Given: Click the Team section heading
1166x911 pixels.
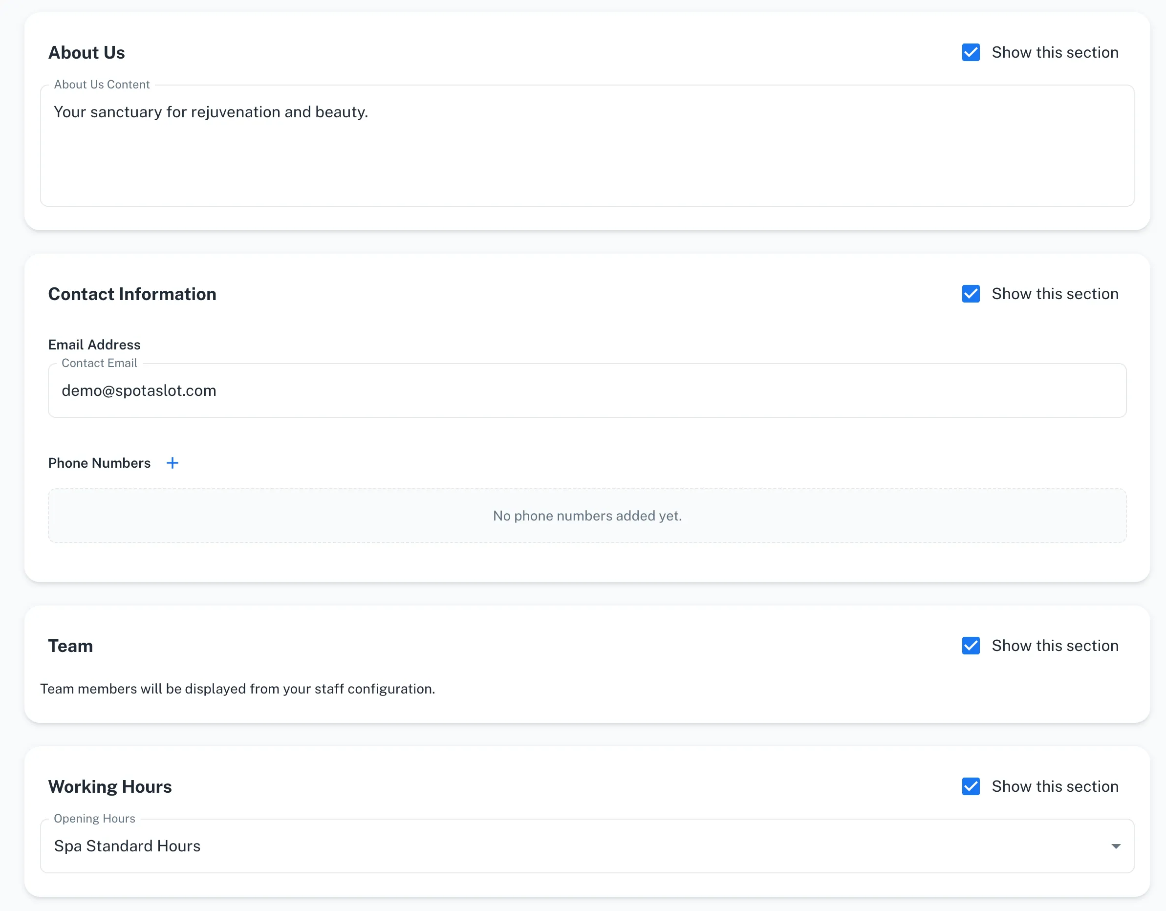Looking at the screenshot, I should pyautogui.click(x=70, y=646).
